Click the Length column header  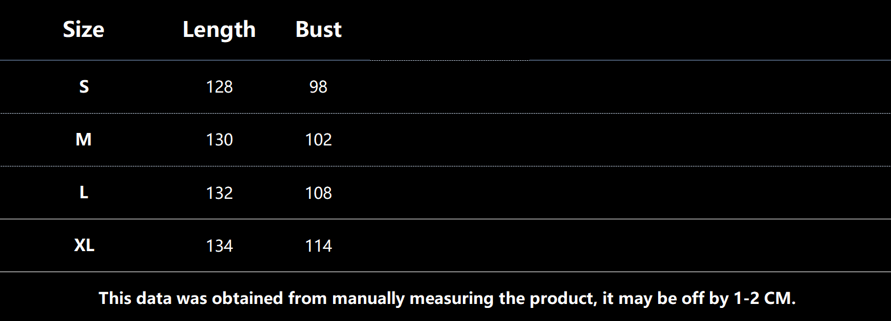(x=219, y=30)
